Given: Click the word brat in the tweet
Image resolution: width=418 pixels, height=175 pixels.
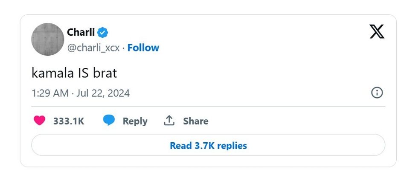Looking at the screenshot, I should click(105, 73).
